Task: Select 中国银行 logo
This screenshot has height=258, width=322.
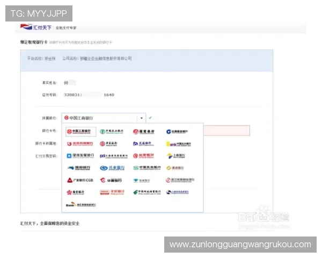Action: pos(108,144)
